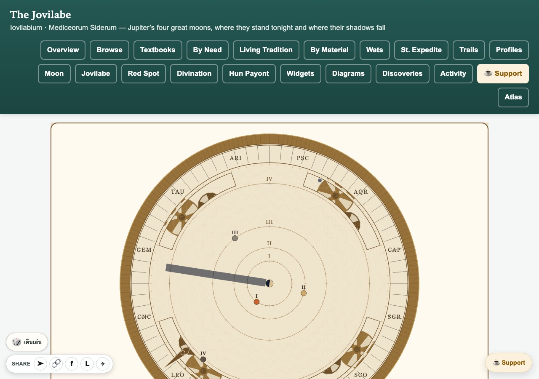Click the SCO zodiac label
Screen dimensions: 539x379
(361, 375)
